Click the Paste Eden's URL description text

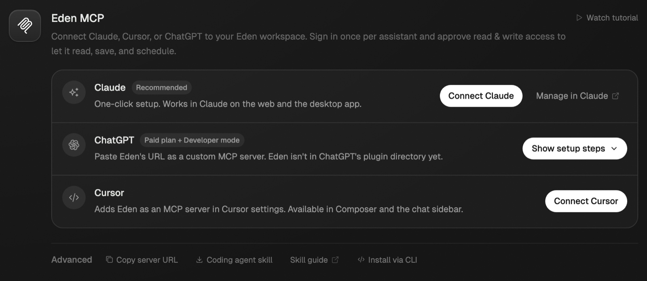pos(269,156)
